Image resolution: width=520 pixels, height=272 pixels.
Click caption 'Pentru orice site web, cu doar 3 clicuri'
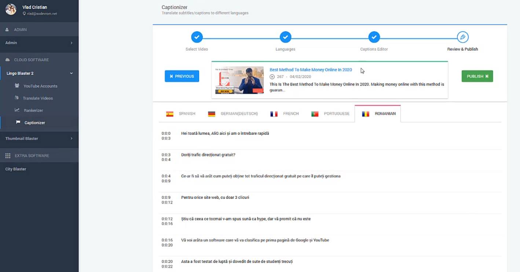(x=215, y=197)
